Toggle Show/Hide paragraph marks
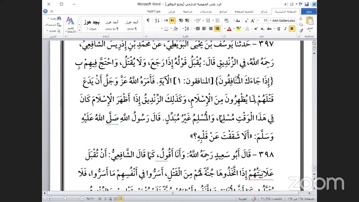The height and width of the screenshot is (202, 359). [x=148, y=20]
